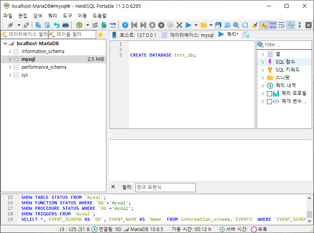Jump to first row icon

coord(134,25)
